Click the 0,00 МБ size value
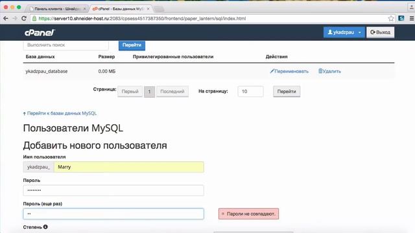415x233 pixels. tap(106, 71)
